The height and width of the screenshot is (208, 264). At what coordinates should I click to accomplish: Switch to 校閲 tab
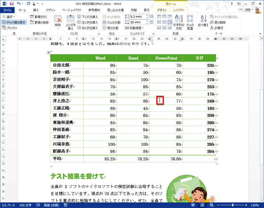coord(134,10)
